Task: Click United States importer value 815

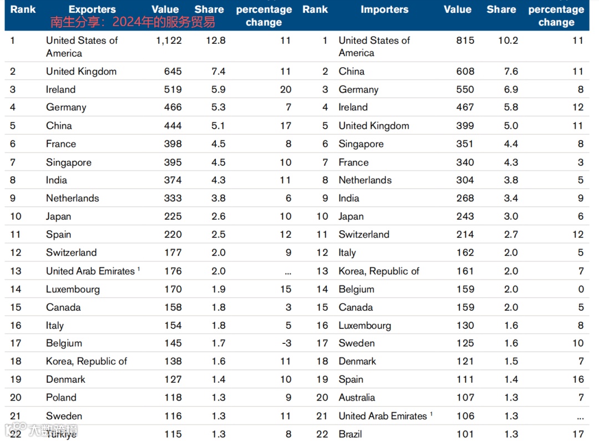Action: click(x=465, y=40)
